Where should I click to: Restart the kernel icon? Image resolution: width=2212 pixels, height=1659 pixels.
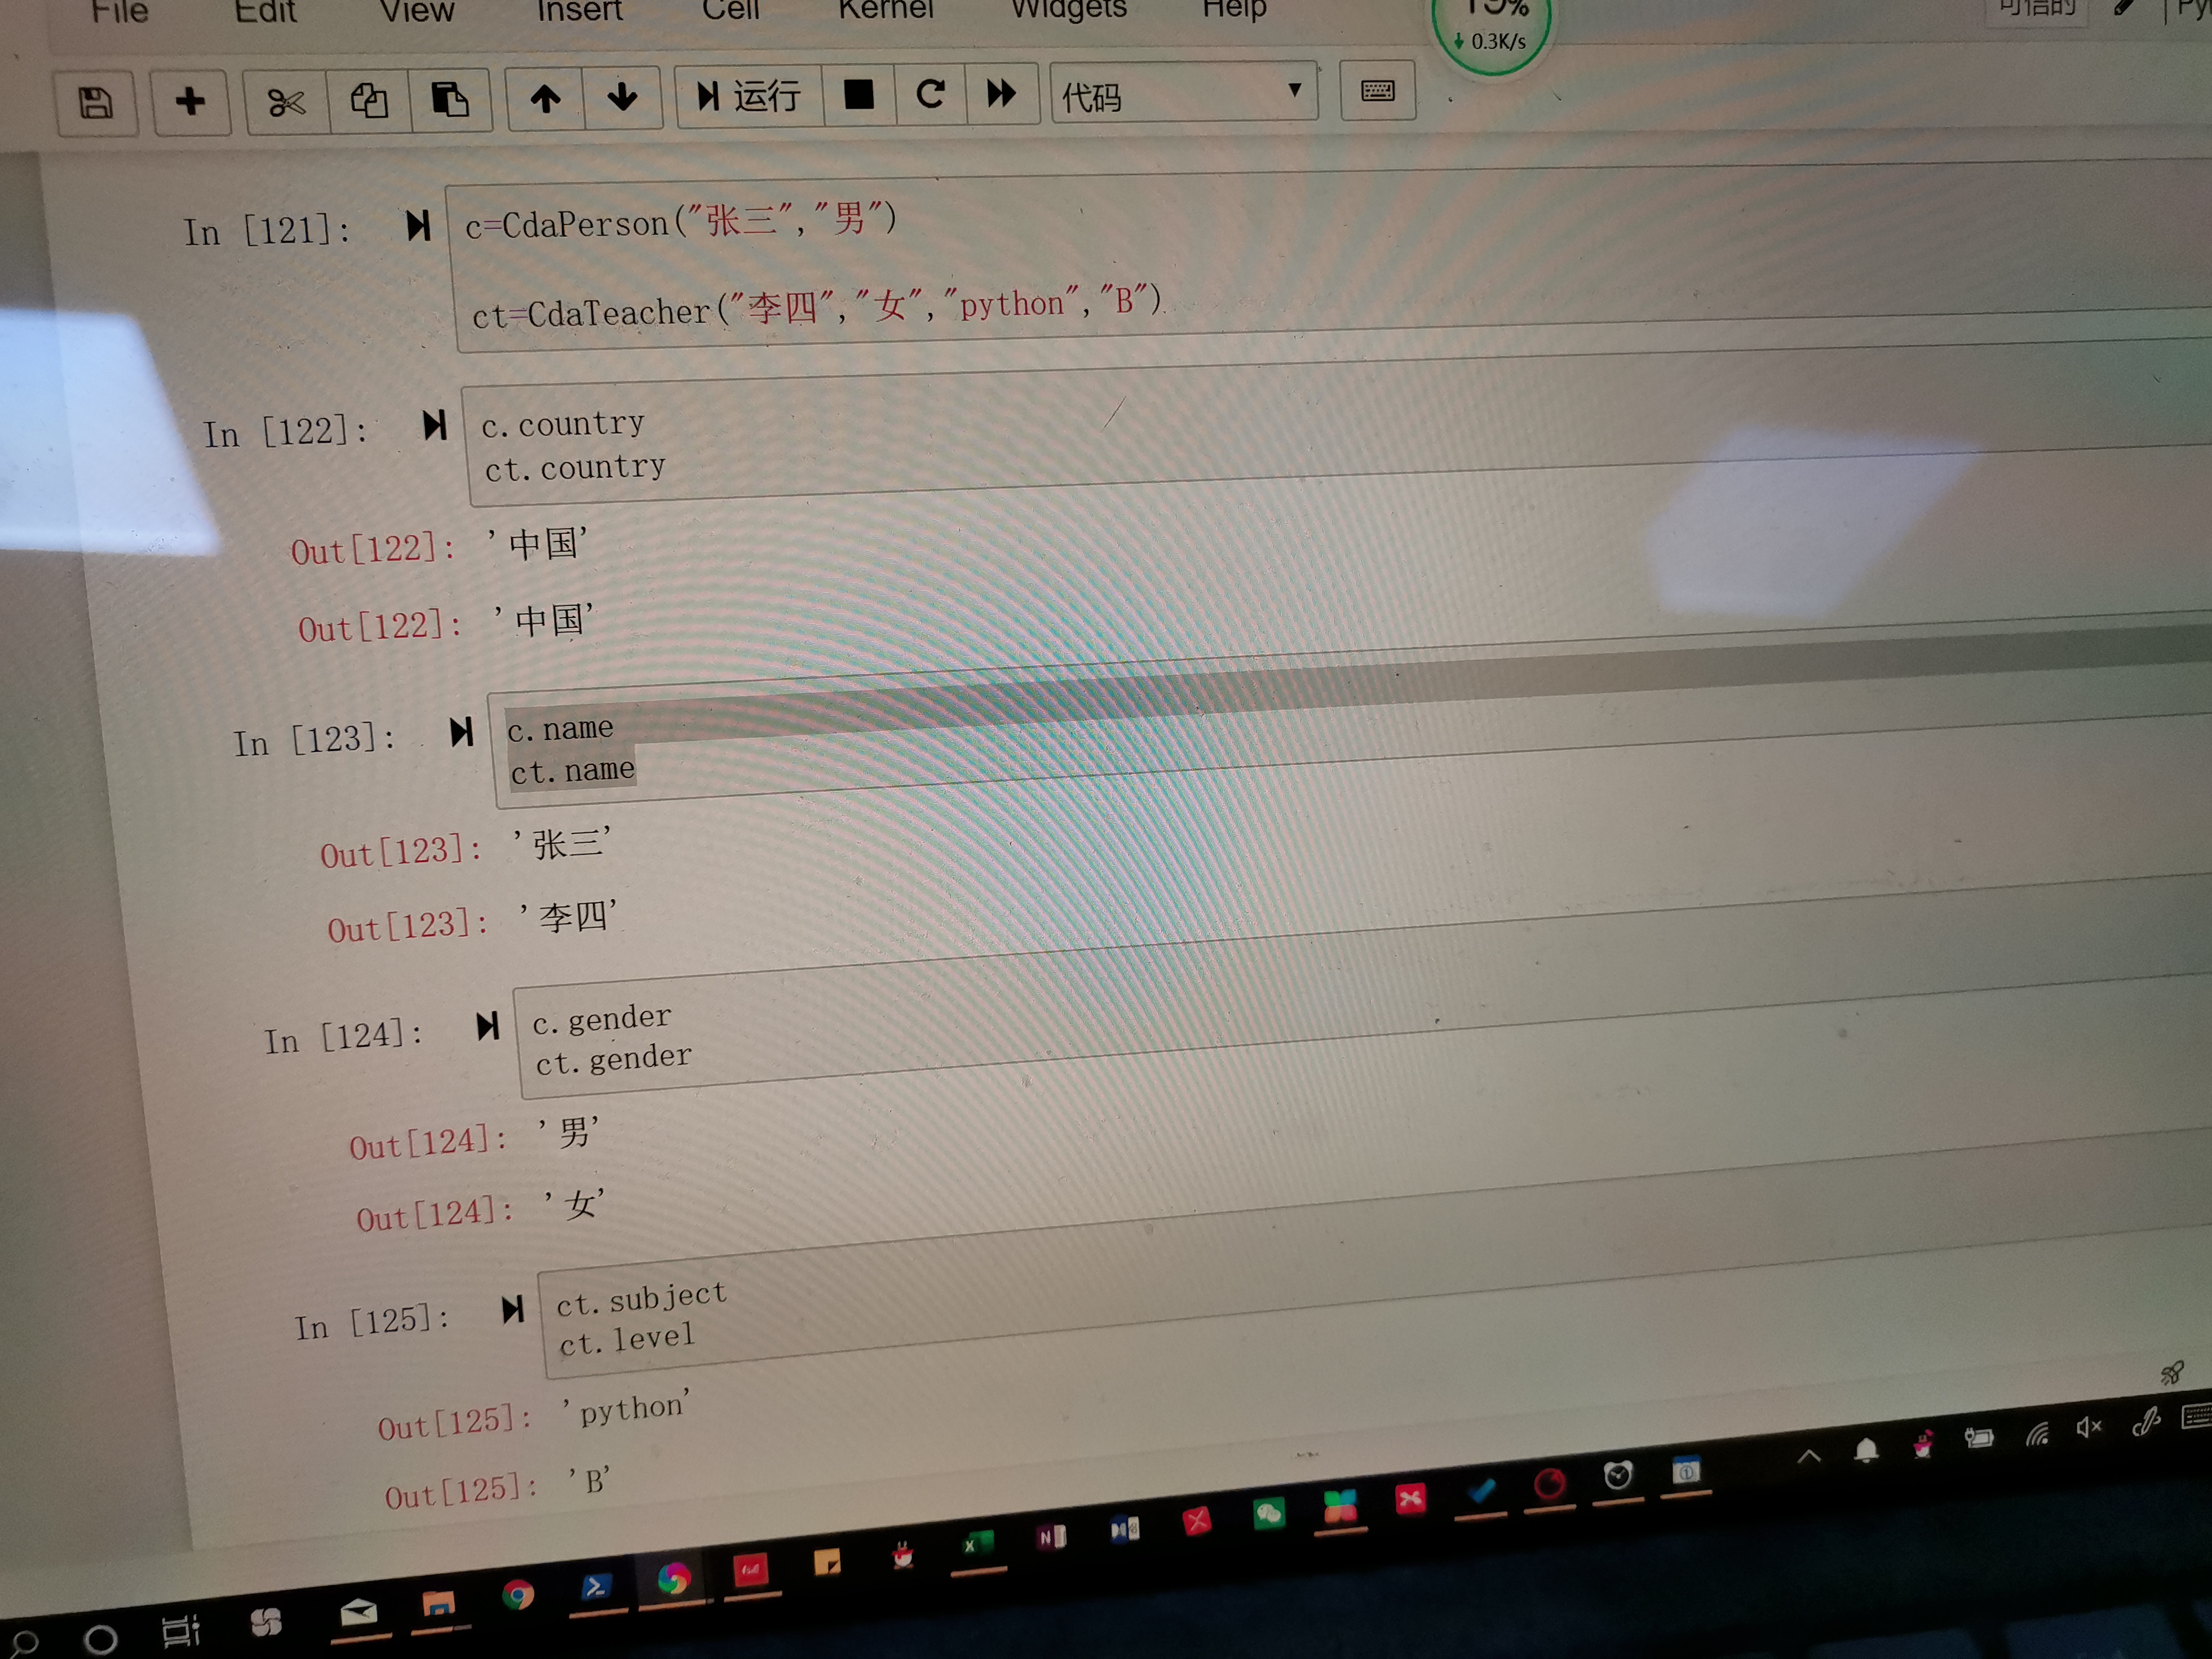(x=931, y=94)
